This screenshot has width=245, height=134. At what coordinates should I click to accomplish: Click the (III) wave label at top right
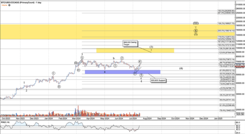(196, 23)
